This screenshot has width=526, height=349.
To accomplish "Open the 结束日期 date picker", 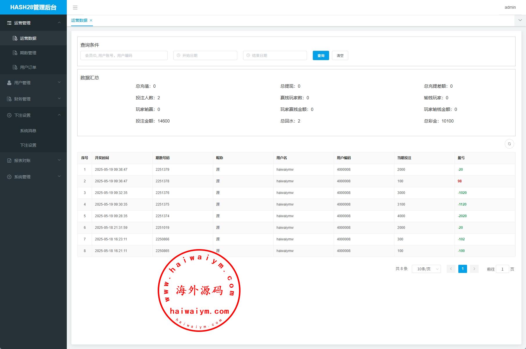I will coord(275,55).
